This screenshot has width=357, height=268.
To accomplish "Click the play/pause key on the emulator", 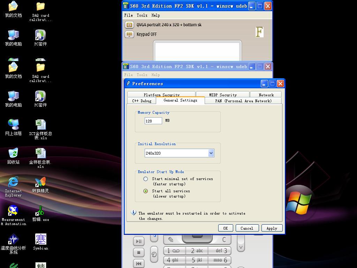I will tap(139, 241).
